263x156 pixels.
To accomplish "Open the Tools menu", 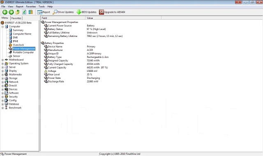I will coord(42,7).
